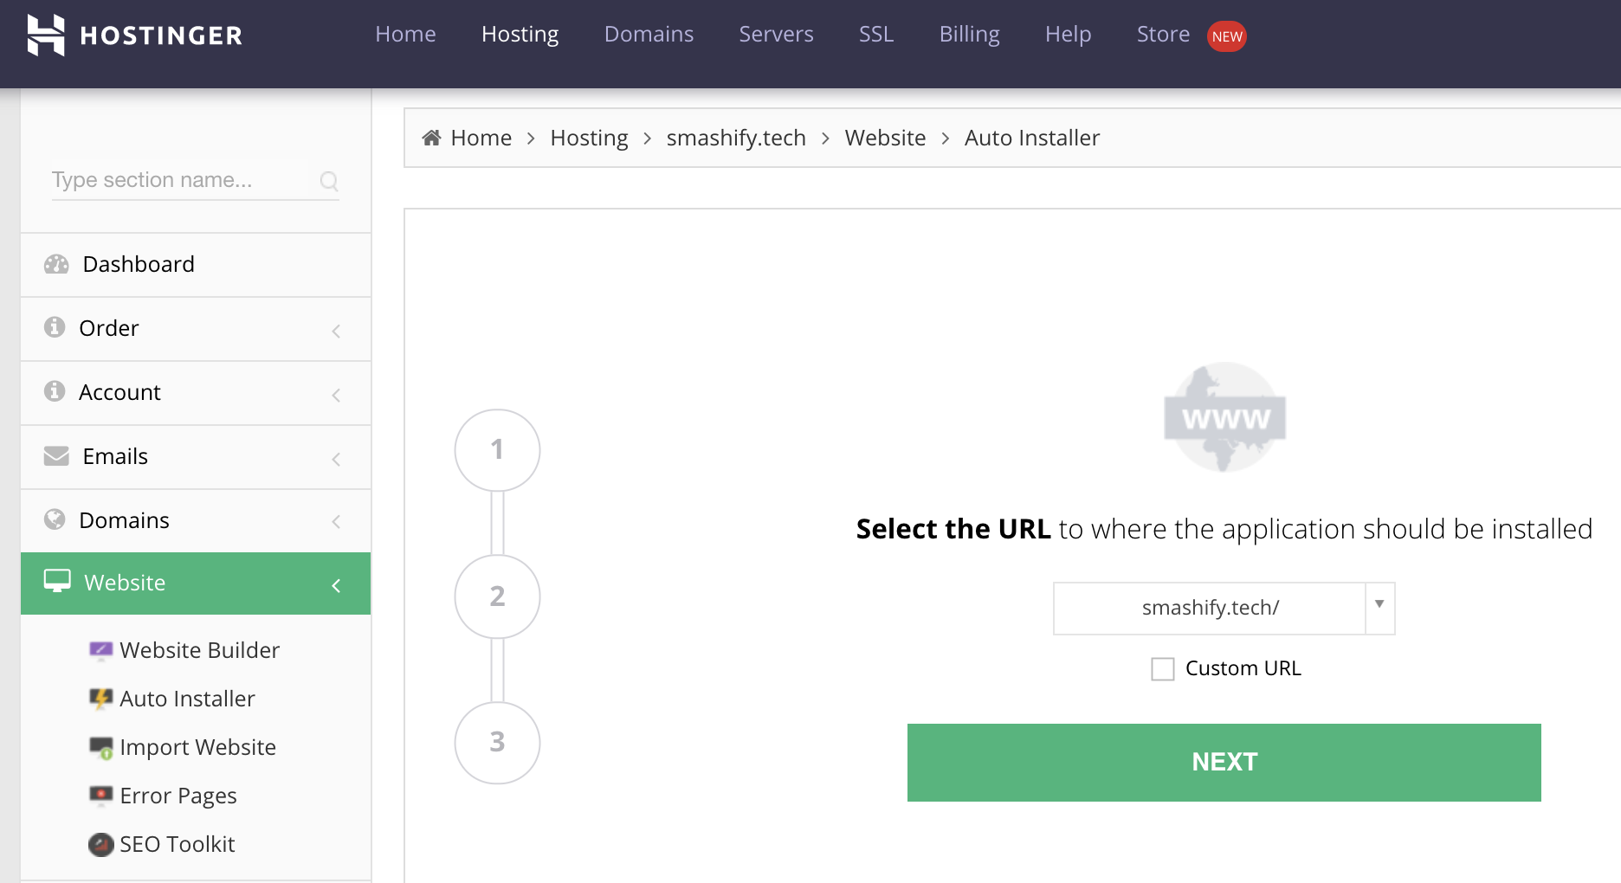This screenshot has width=1621, height=883.
Task: Click the SEO Toolkit gauge icon
Action: (100, 844)
